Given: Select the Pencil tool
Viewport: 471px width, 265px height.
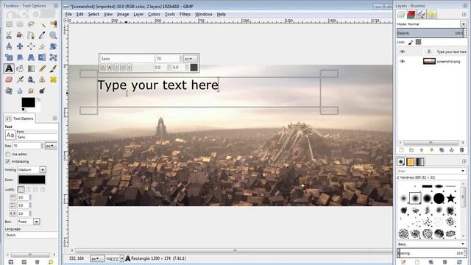Looking at the screenshot, I should tap(42, 68).
